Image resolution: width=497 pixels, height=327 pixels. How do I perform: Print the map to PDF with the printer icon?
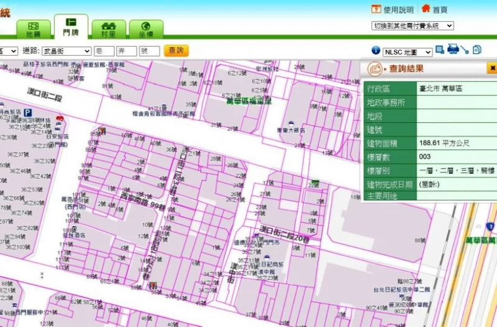453,49
